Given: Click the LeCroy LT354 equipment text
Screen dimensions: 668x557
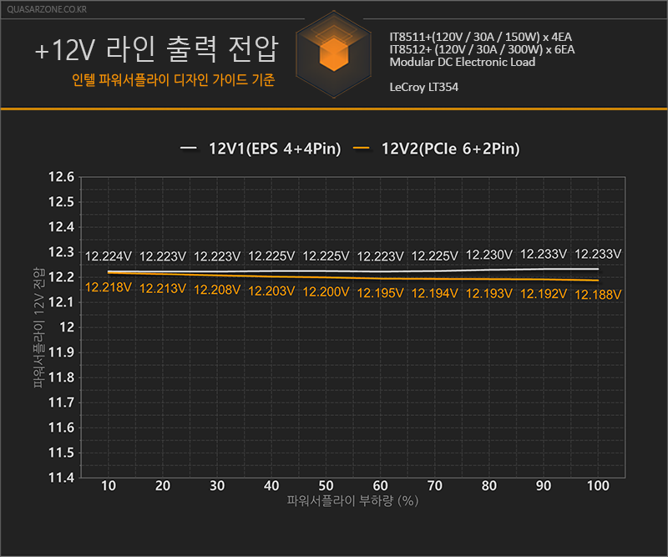Looking at the screenshot, I should pyautogui.click(x=424, y=88).
